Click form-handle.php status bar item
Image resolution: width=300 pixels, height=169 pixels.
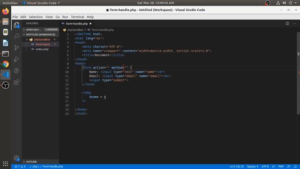[x=51, y=167]
